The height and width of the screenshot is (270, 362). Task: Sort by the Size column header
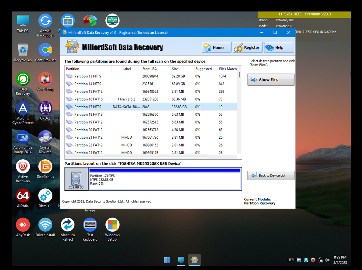click(x=182, y=69)
